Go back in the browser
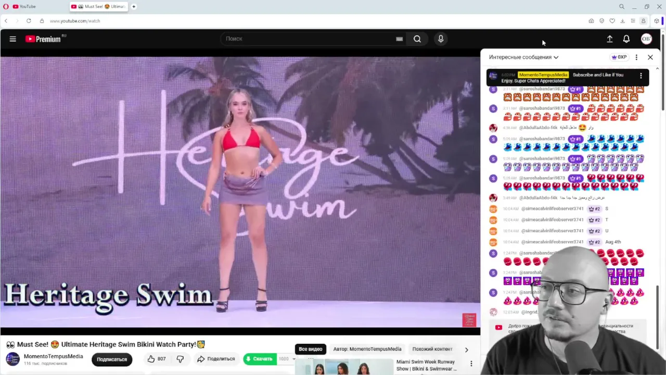Image resolution: width=666 pixels, height=375 pixels. click(6, 21)
